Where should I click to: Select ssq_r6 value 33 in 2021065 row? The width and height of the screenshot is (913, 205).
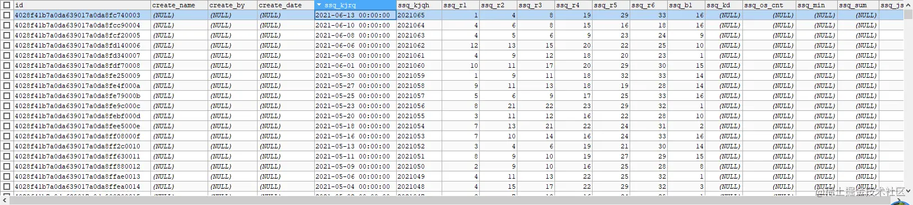point(648,15)
